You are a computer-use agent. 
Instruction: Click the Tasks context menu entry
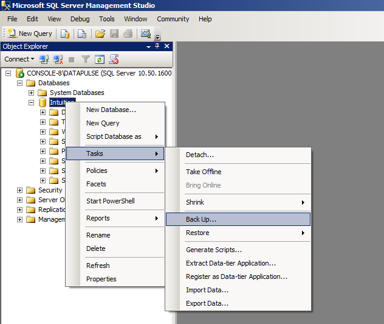click(x=115, y=153)
